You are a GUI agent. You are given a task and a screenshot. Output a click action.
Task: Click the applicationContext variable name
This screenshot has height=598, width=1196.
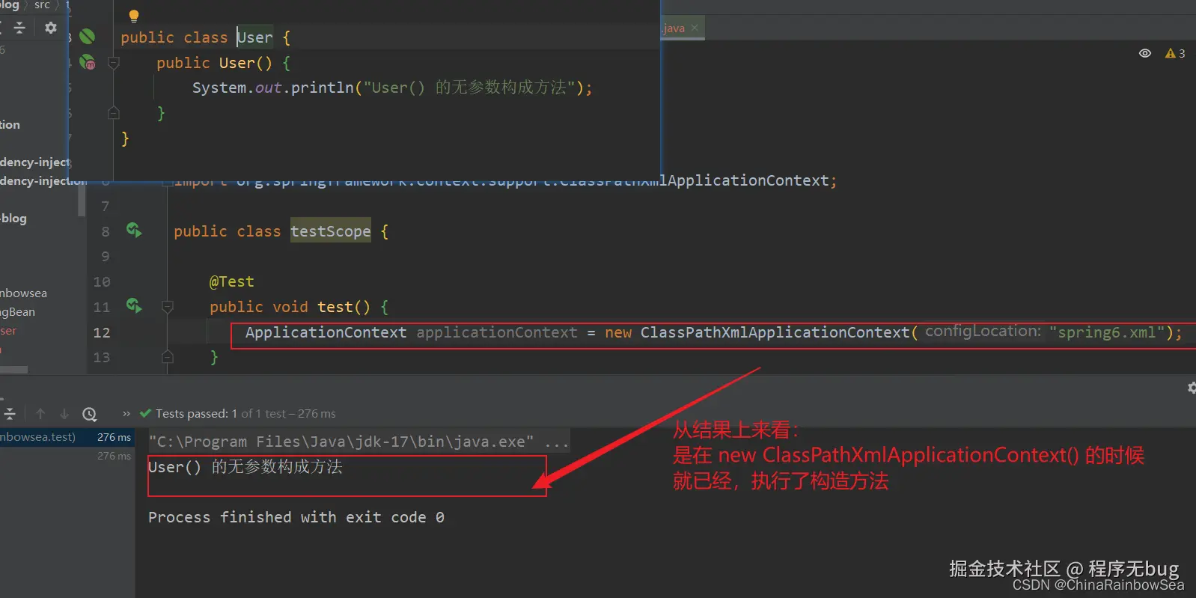coord(497,332)
